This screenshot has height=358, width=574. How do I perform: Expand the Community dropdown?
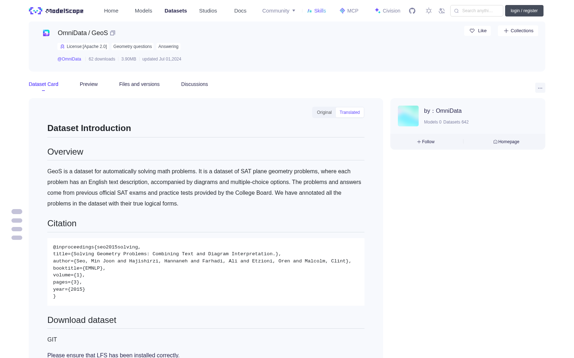click(x=279, y=11)
